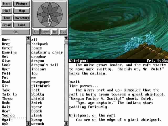
Task: Click the Up direction button
Action: click(x=36, y=32)
